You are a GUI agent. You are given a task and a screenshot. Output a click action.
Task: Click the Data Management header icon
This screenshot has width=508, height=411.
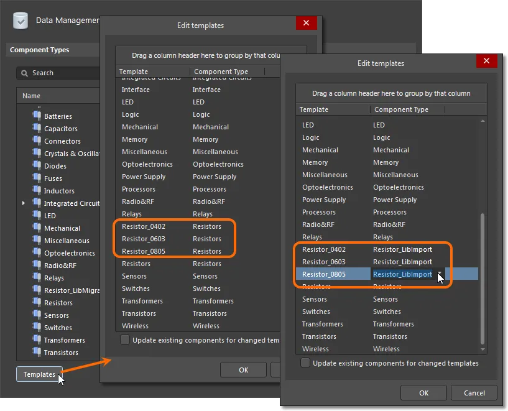pos(21,20)
